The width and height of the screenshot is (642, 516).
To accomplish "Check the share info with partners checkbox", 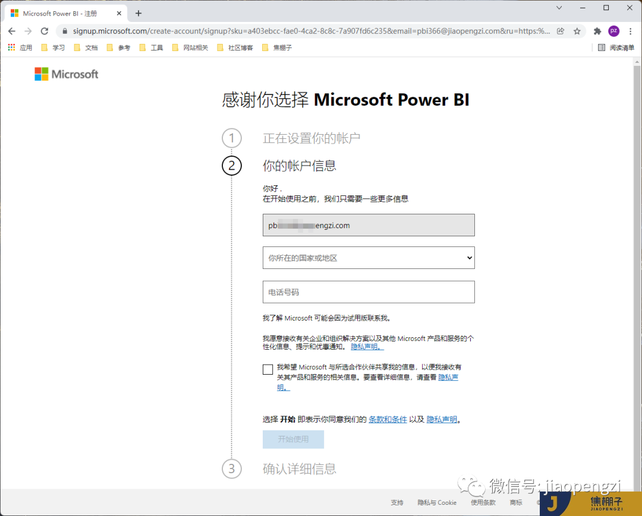I will pyautogui.click(x=267, y=369).
